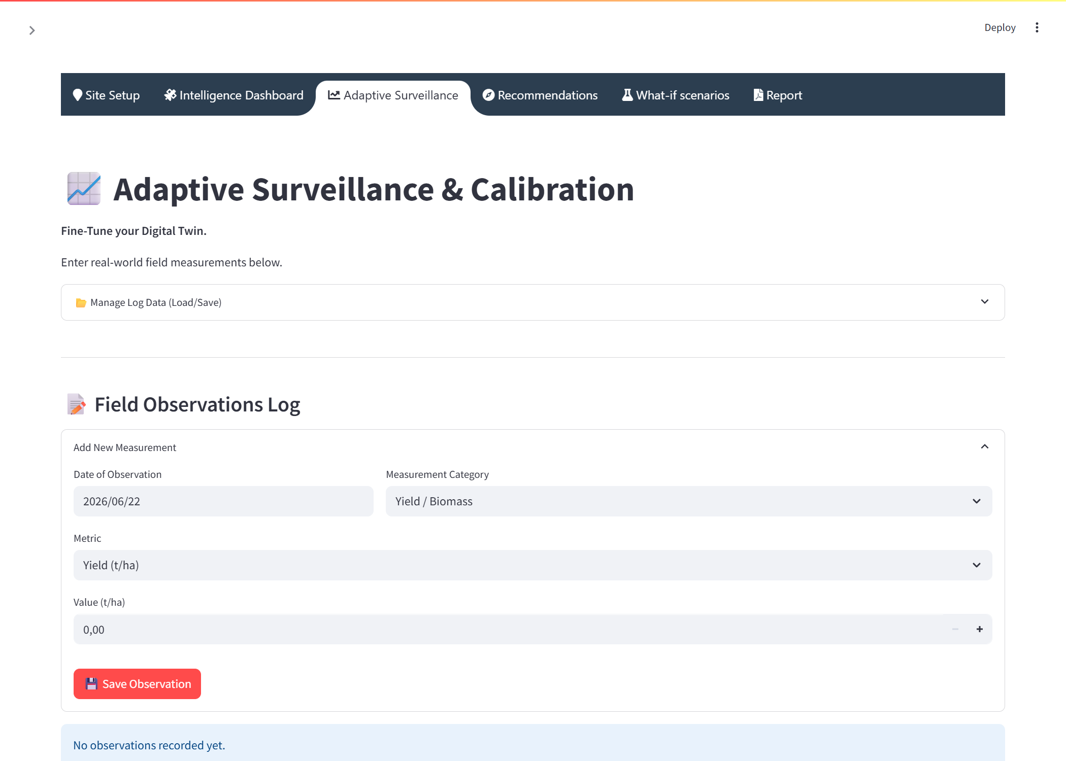Increase the value with the plus stepper
1066x761 pixels.
pyautogui.click(x=980, y=630)
